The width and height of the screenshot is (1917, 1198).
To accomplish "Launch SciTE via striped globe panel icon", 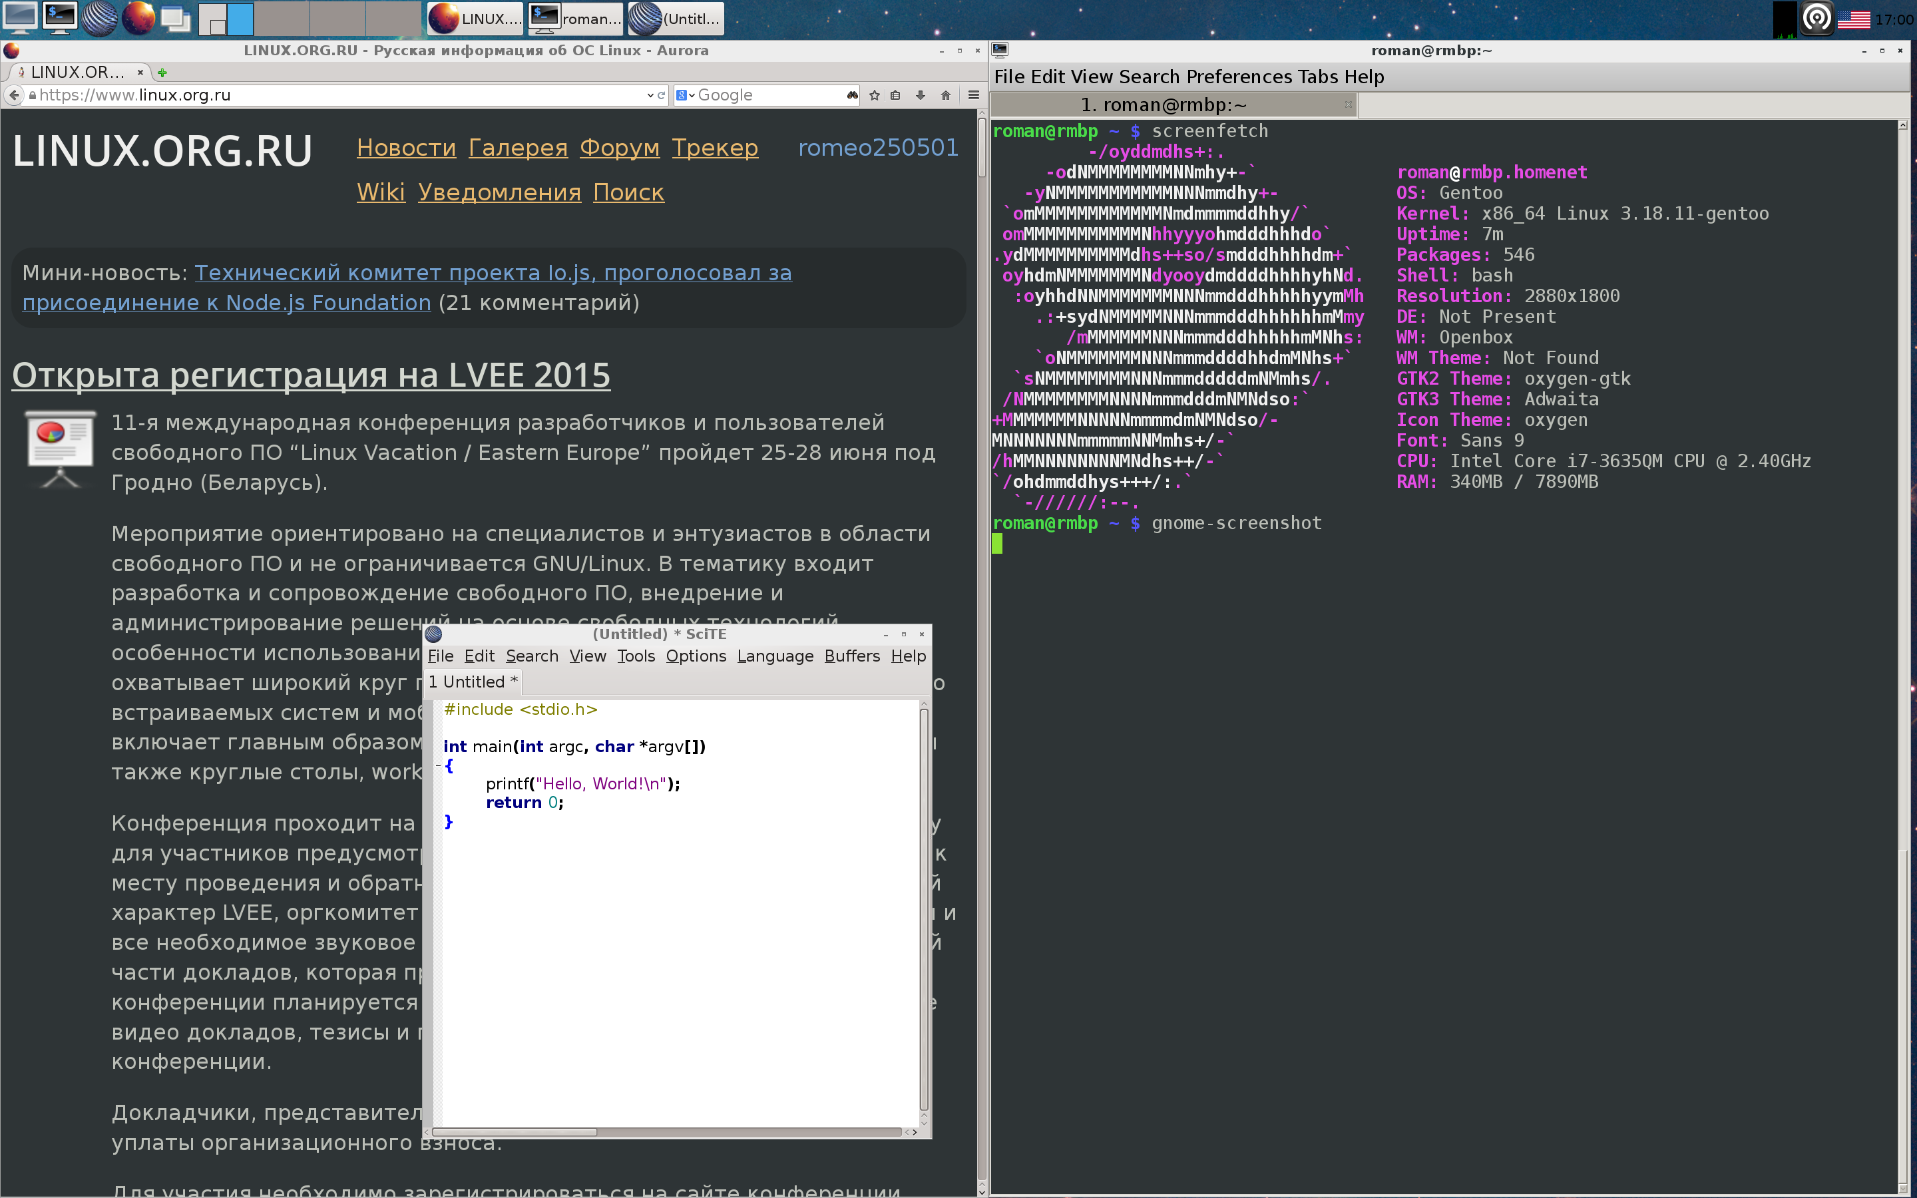I will 99,18.
